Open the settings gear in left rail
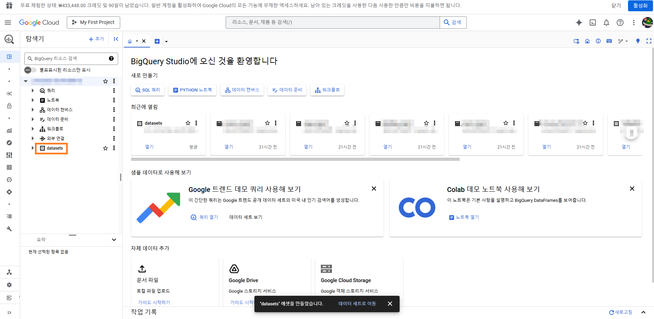Viewport: 654px width, 319px height. (x=9, y=285)
